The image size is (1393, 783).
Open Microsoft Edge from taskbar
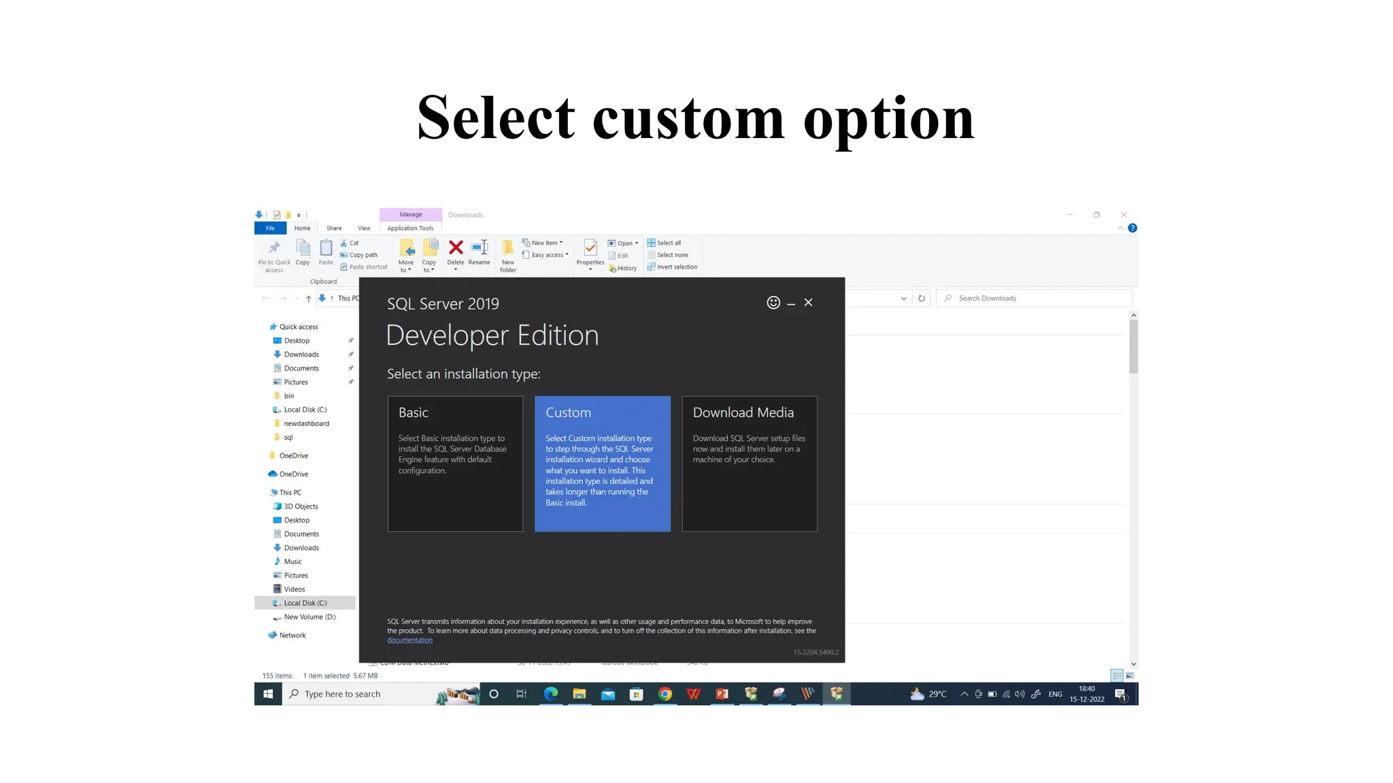pyautogui.click(x=550, y=694)
